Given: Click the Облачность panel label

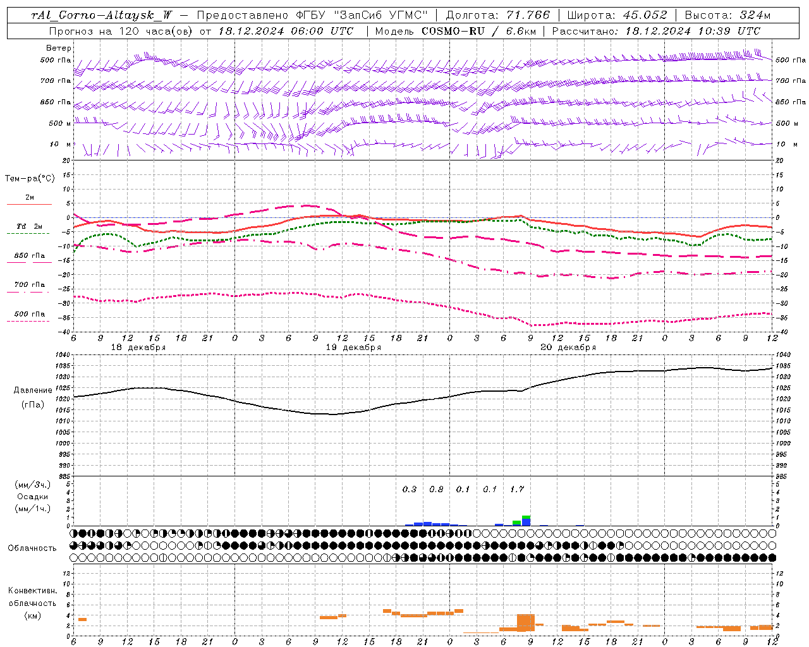Looking at the screenshot, I should [32, 548].
